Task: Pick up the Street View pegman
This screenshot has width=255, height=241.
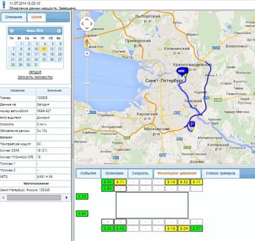Action: 87,42
